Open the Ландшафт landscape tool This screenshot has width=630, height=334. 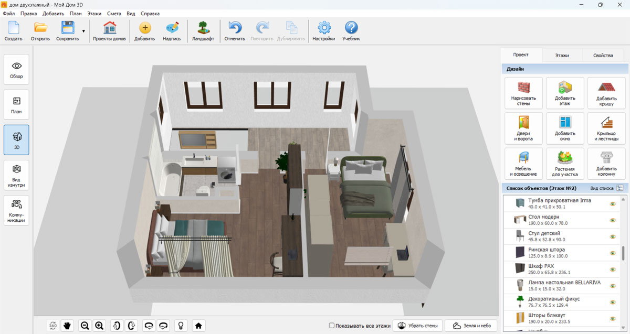pyautogui.click(x=203, y=31)
